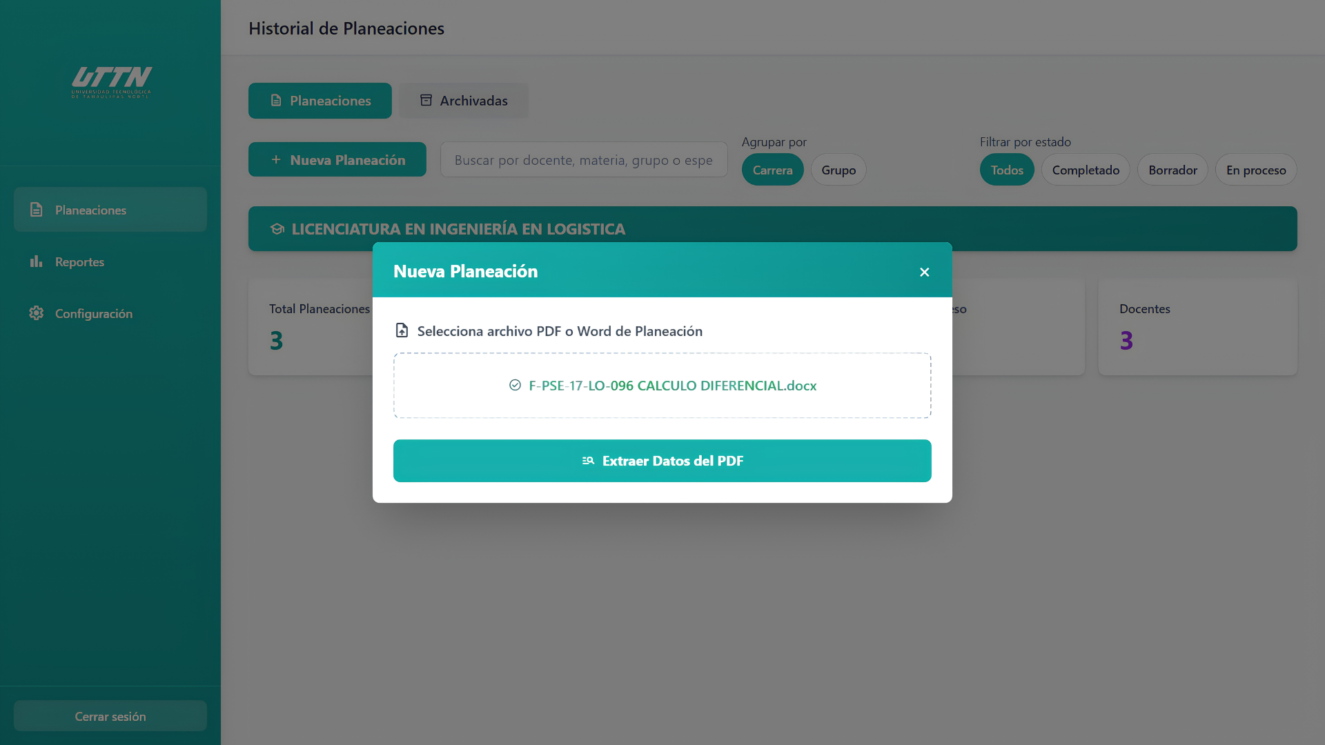Focus the search by docente input field
The image size is (1325, 745).
coord(584,159)
